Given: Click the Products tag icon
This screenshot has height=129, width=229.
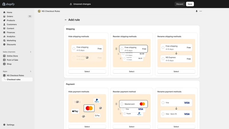Looking at the screenshot, I should click(4, 20).
